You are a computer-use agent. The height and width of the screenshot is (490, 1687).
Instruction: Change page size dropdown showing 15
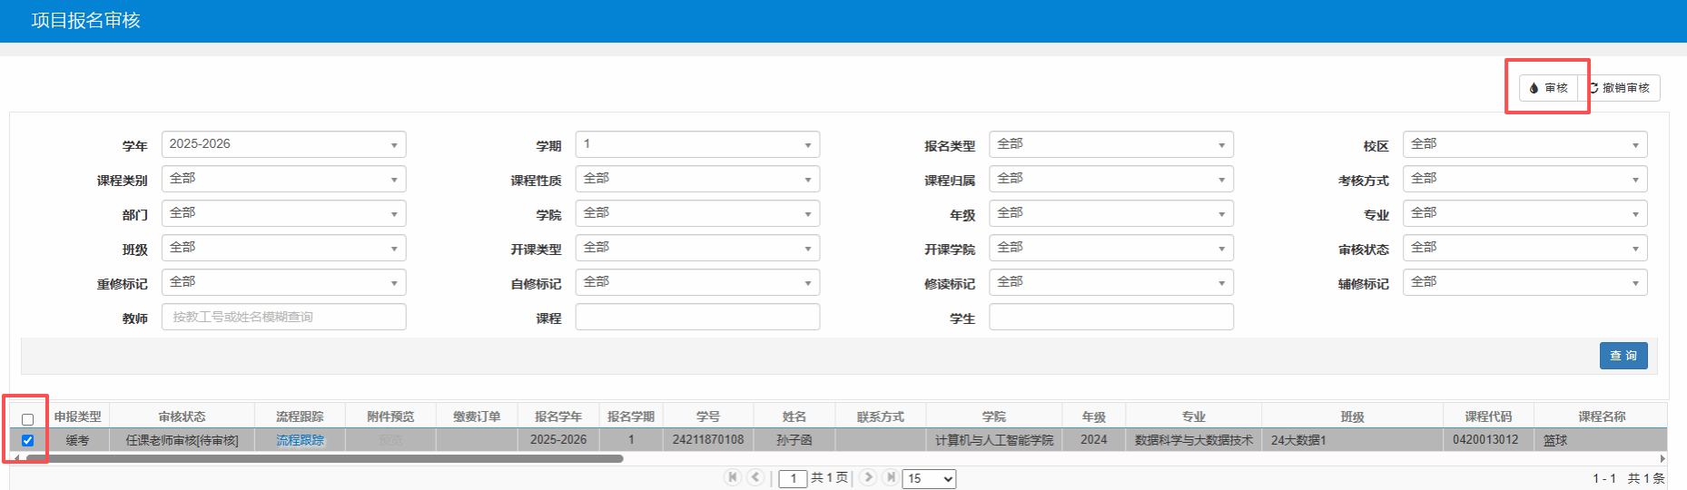point(929,478)
